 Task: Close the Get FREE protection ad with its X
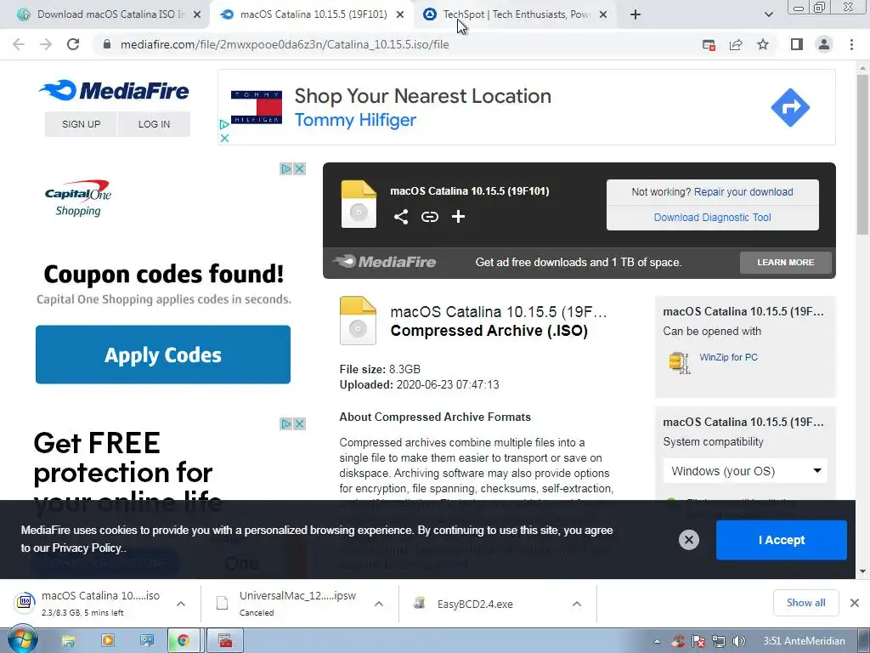(300, 423)
